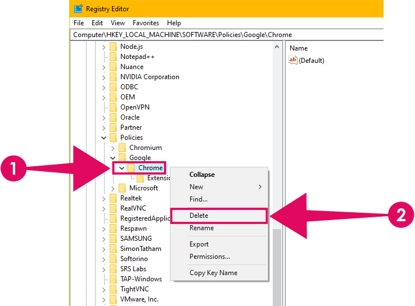Viewport: 415px width, 306px height.
Task: Open the View menu
Action: [118, 23]
